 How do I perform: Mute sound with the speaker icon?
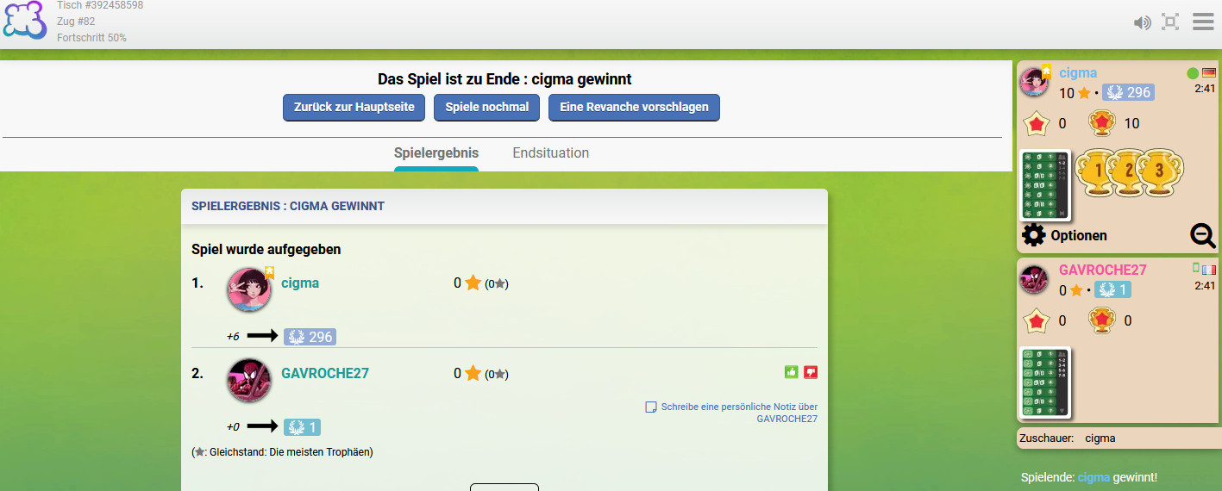click(1143, 22)
